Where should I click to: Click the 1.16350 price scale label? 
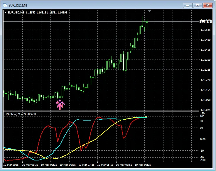click(x=205, y=60)
